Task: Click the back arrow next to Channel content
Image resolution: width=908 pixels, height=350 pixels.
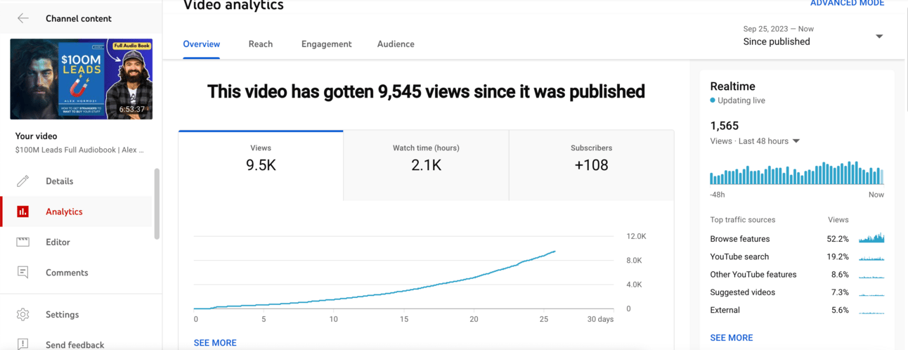Action: pyautogui.click(x=23, y=18)
